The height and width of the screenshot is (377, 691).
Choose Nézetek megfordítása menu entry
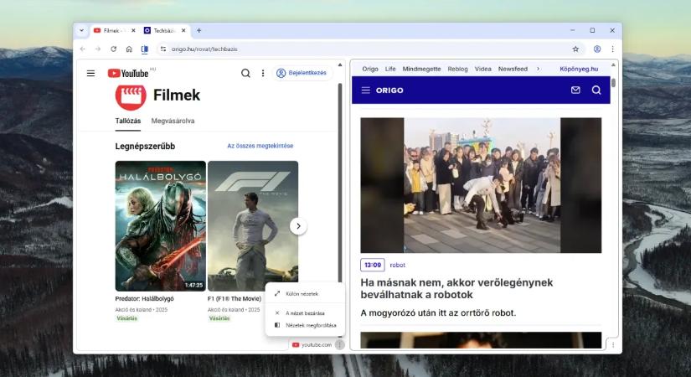point(305,325)
